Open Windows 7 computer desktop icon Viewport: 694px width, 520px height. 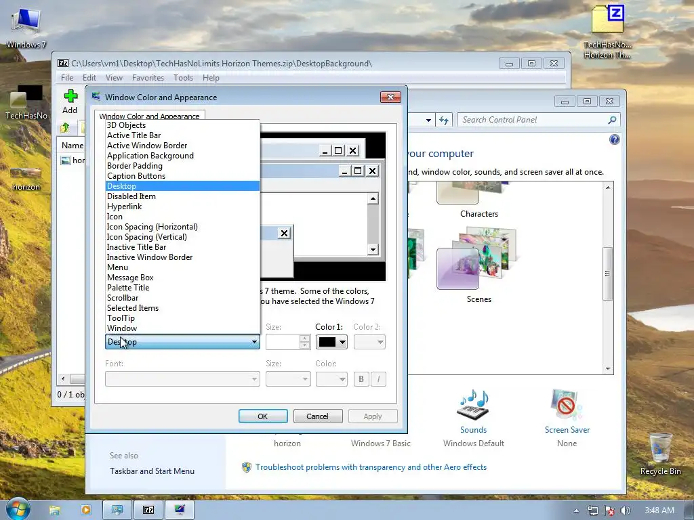[26, 27]
